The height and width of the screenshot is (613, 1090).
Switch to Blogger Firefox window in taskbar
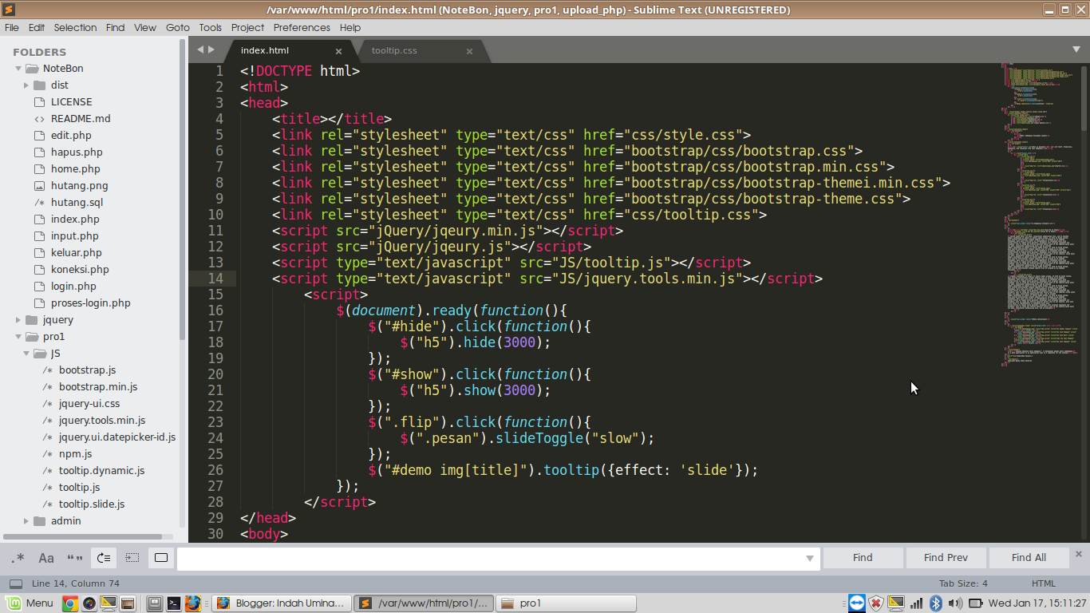point(281,603)
